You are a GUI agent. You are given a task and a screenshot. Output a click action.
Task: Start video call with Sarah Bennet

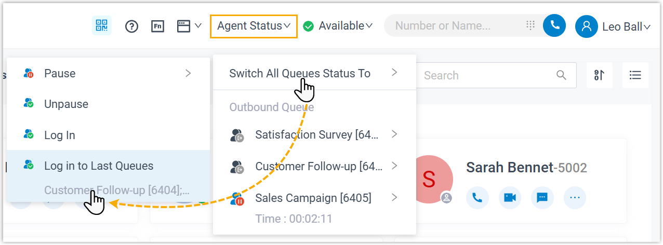coord(510,198)
